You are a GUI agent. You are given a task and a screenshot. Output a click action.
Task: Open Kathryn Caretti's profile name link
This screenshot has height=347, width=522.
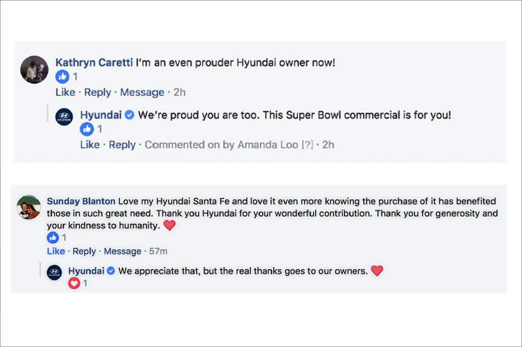tap(94, 63)
